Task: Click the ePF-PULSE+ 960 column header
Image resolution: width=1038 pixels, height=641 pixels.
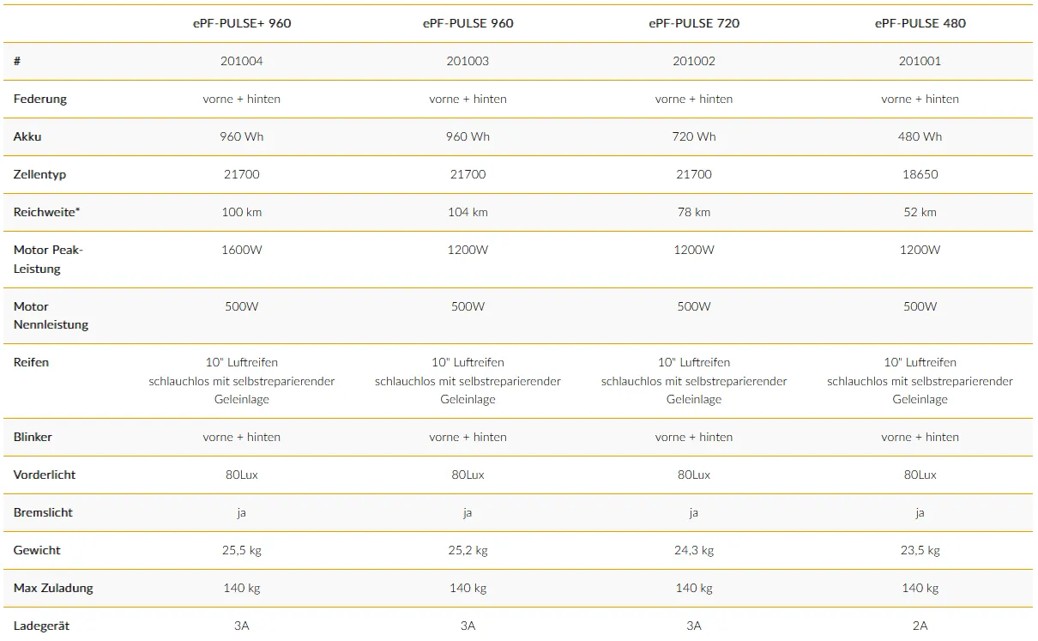Action: point(242,23)
